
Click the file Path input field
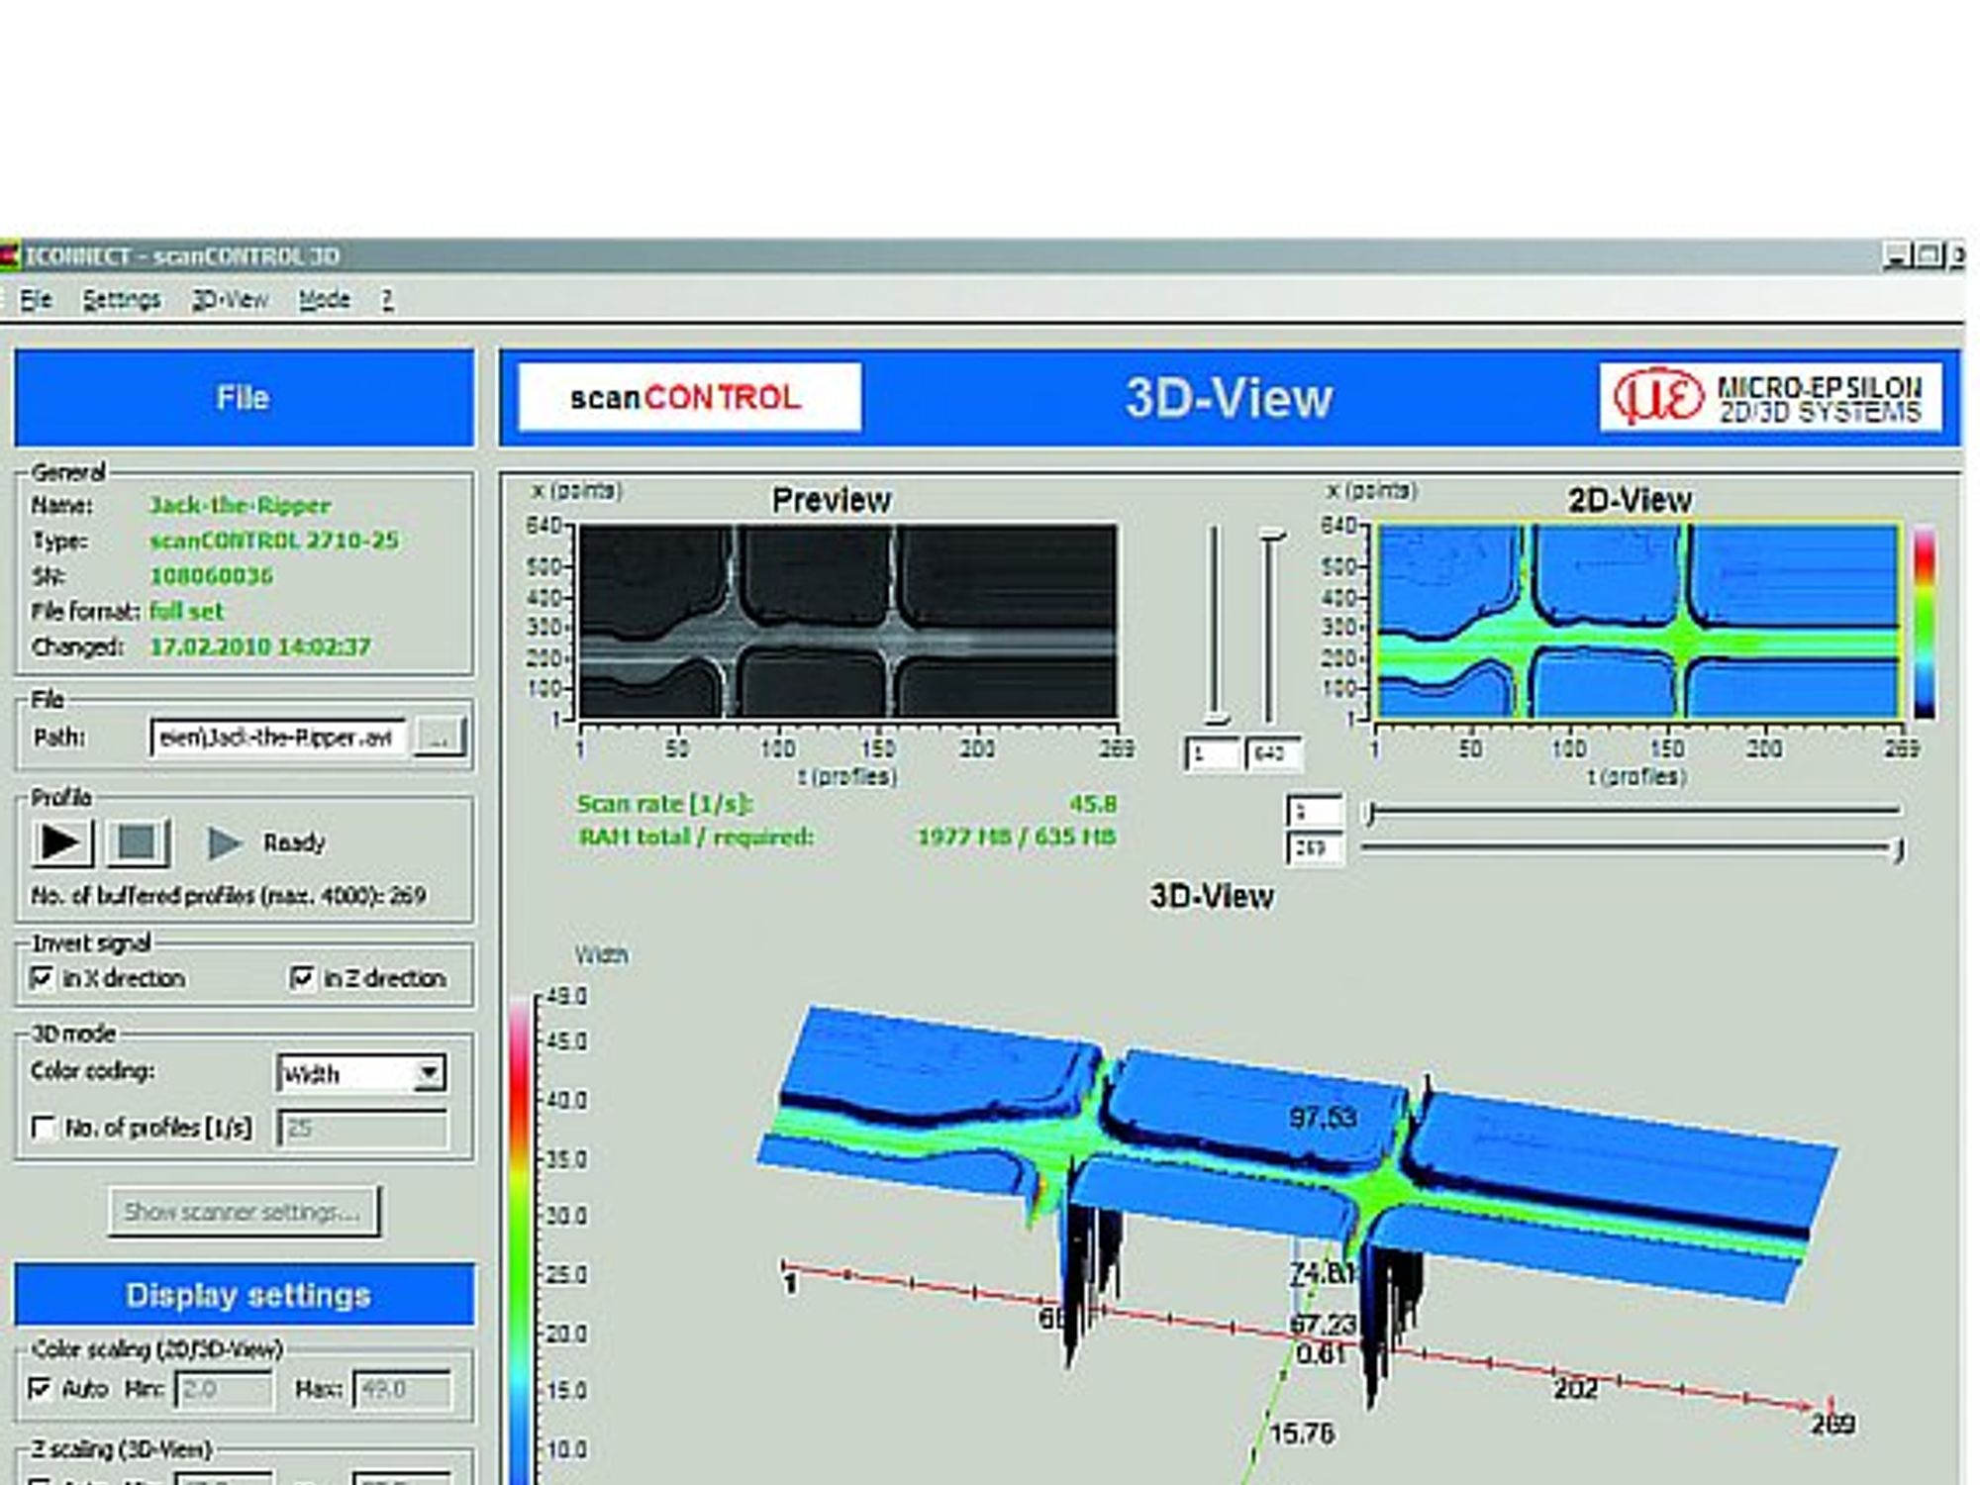pyautogui.click(x=278, y=738)
